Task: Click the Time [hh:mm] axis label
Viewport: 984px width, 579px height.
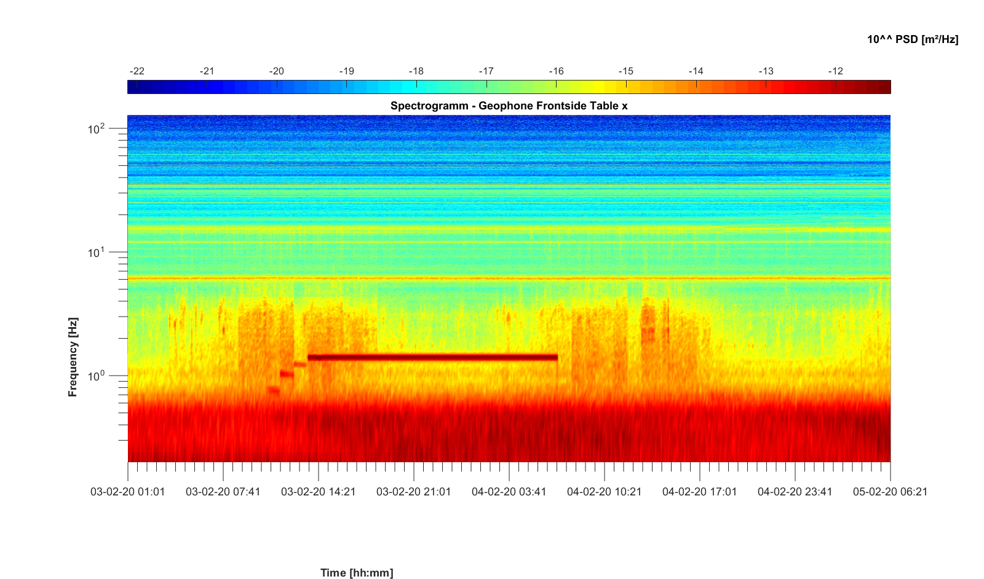Action: click(x=357, y=573)
